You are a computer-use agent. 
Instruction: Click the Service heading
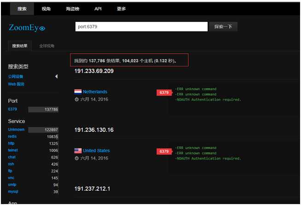point(17,121)
